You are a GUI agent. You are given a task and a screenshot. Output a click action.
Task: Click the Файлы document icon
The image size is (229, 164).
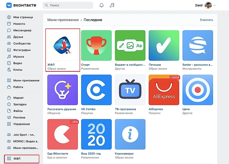(9, 111)
